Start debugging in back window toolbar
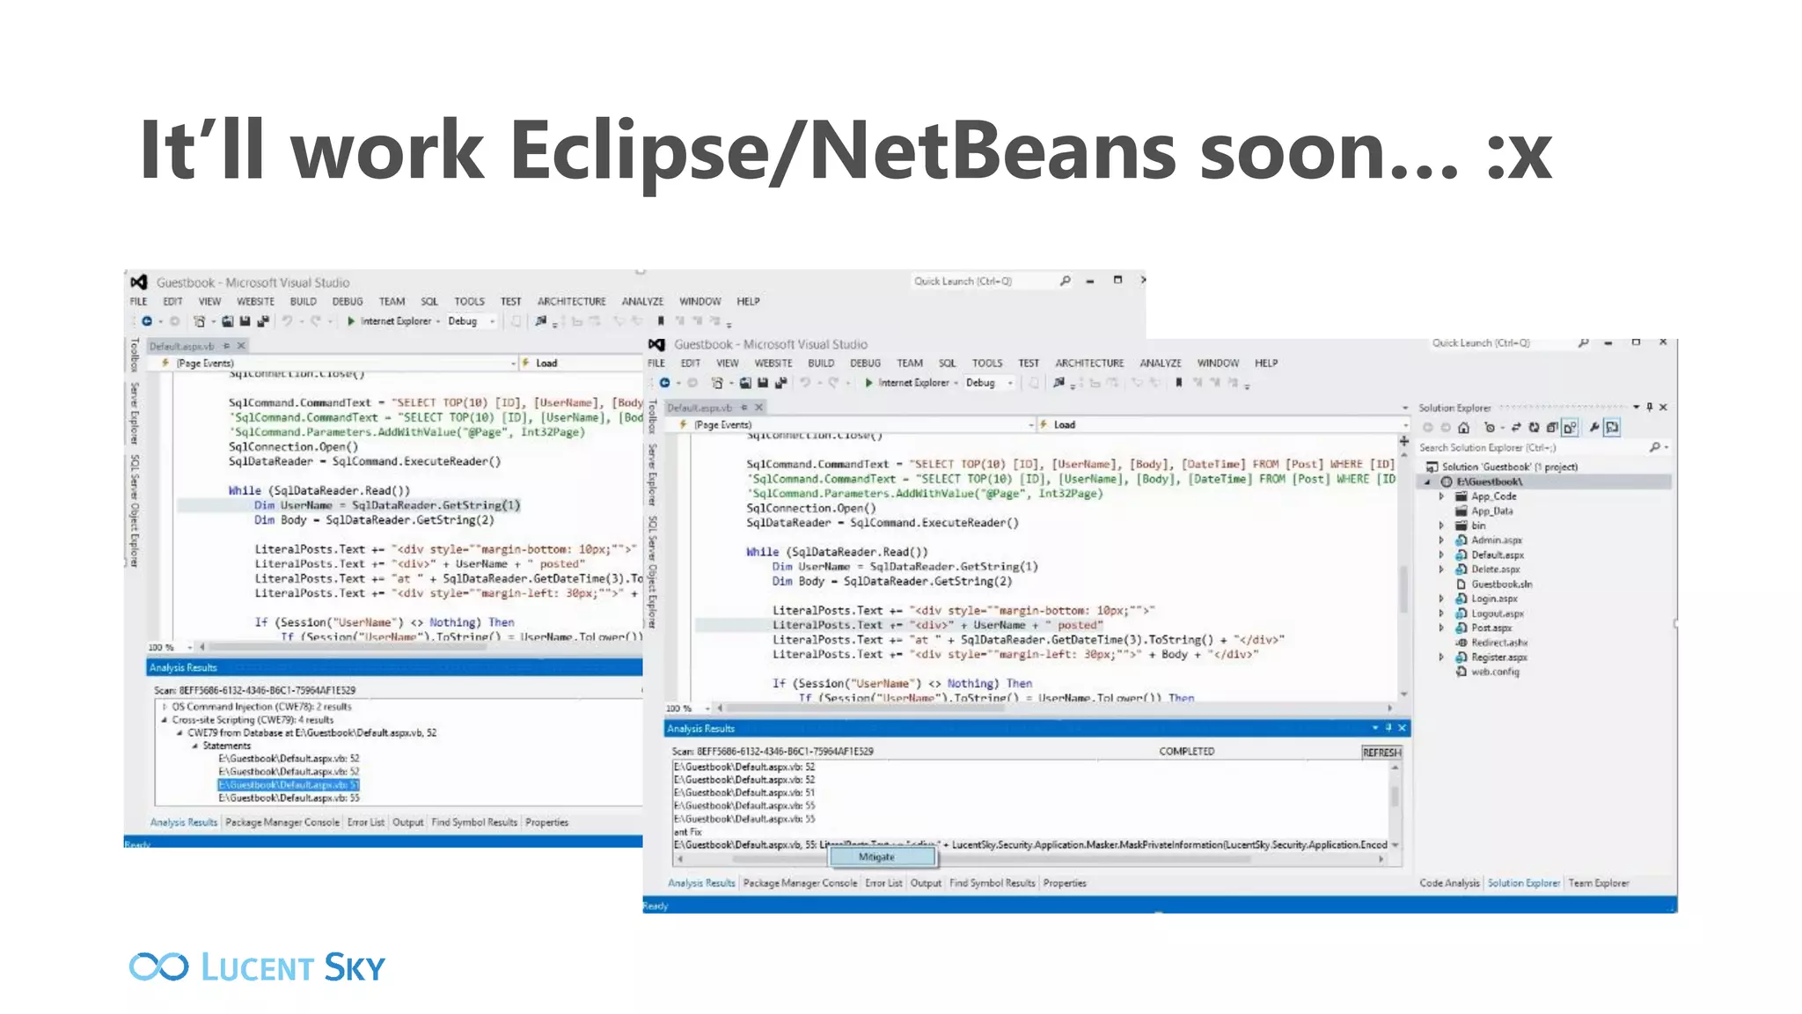Screen dimensions: 1802x1014 point(350,321)
